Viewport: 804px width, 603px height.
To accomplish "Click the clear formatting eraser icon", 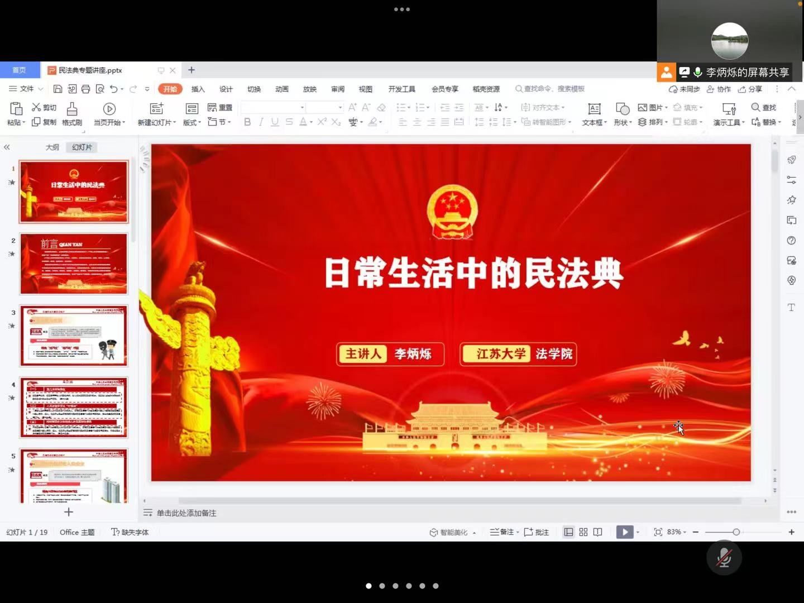I will [x=381, y=107].
